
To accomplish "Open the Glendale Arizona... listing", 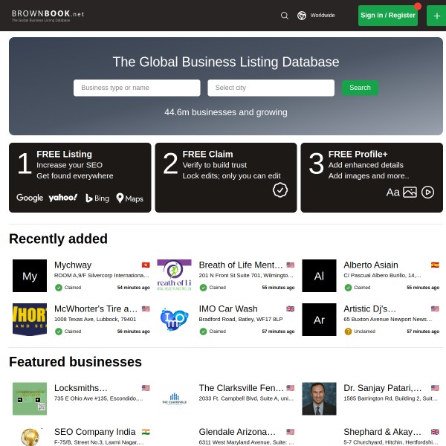I will coord(237,431).
